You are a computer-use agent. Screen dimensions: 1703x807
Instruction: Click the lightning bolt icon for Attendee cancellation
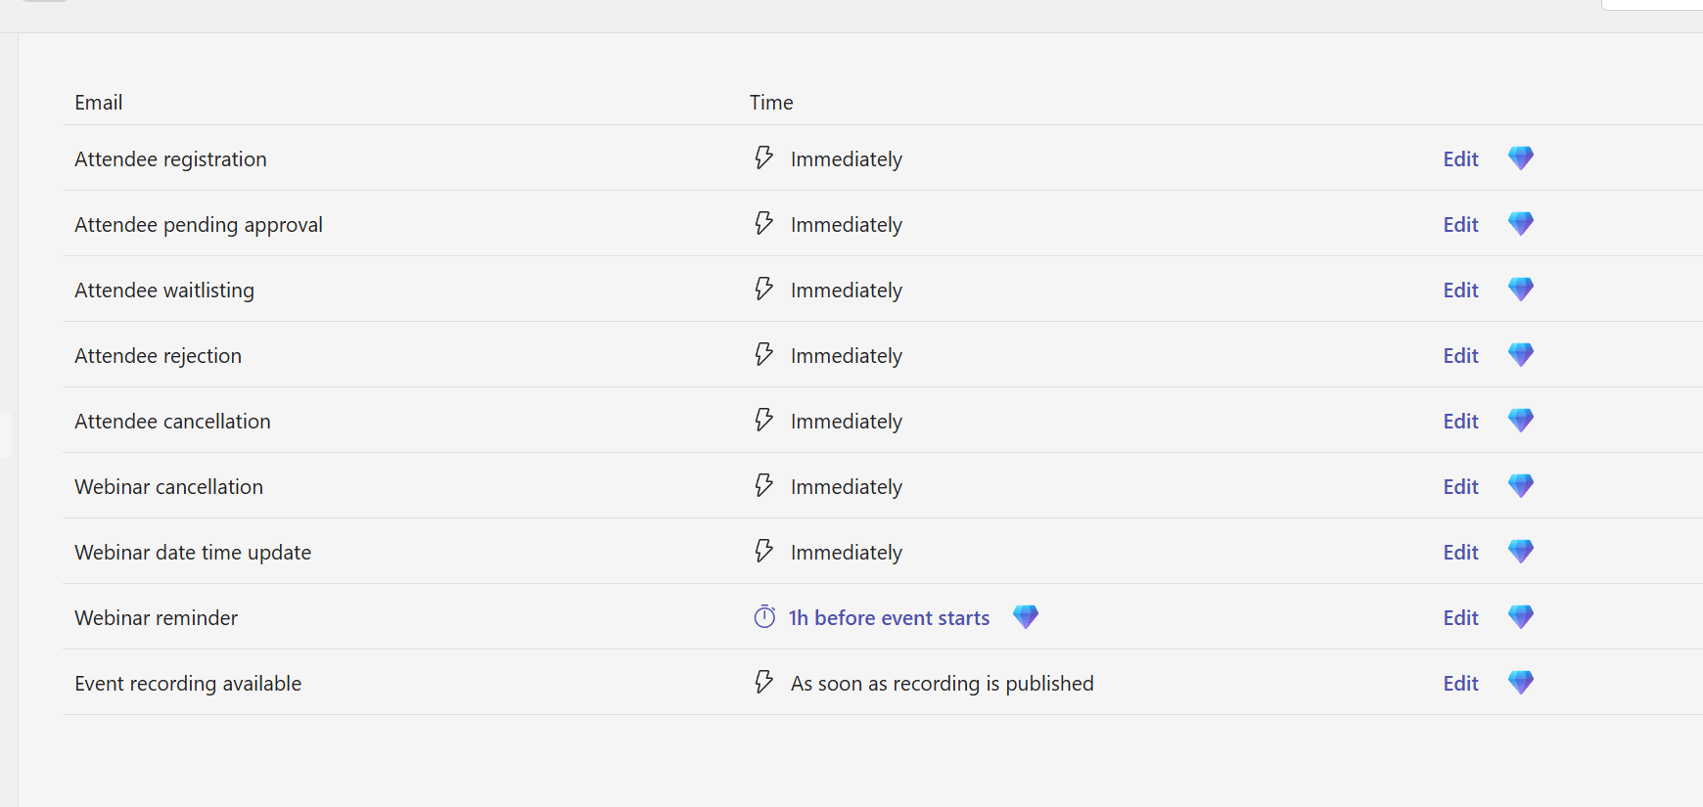pyautogui.click(x=763, y=420)
